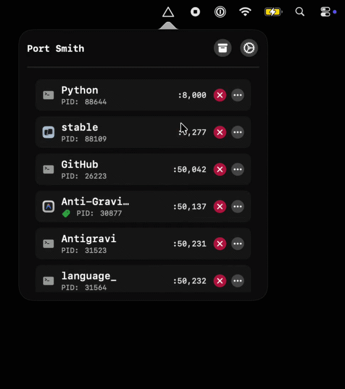Click the green tag on Anti-Gravi… row
This screenshot has width=345, height=389.
click(66, 213)
